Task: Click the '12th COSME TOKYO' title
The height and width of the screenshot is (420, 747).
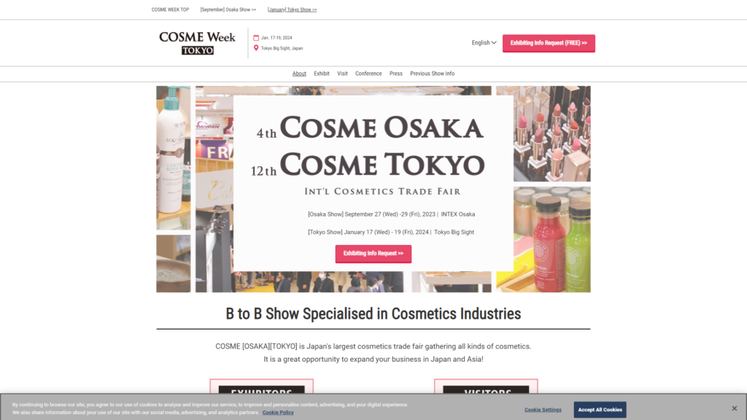Action: pos(368,165)
